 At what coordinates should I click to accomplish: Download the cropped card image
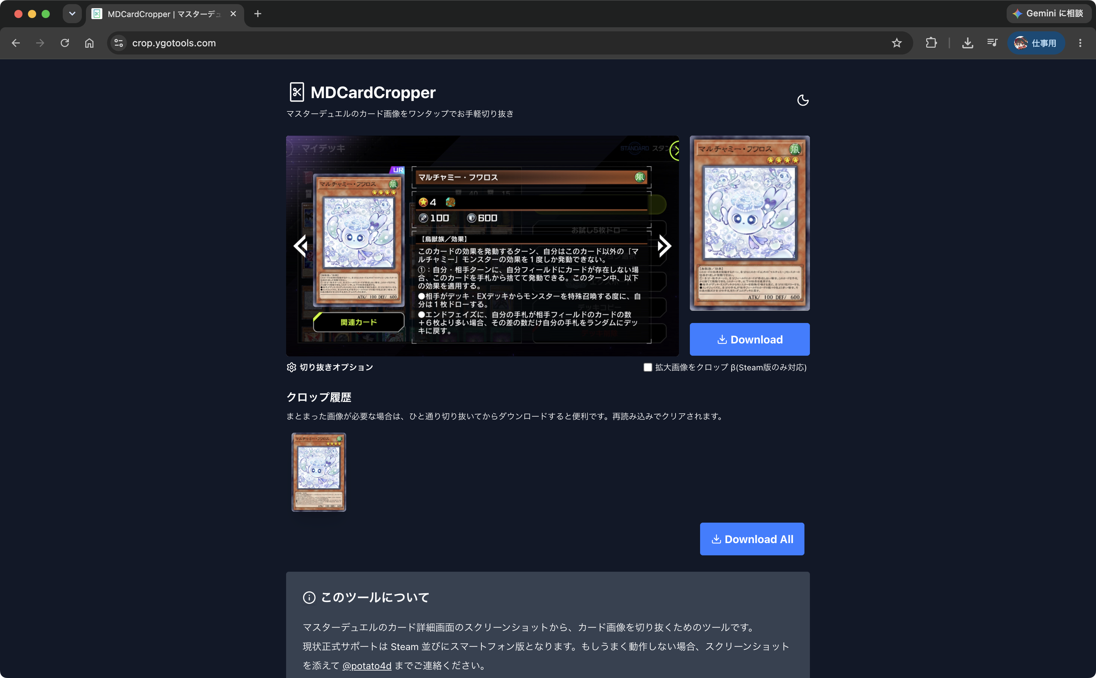[x=750, y=339]
